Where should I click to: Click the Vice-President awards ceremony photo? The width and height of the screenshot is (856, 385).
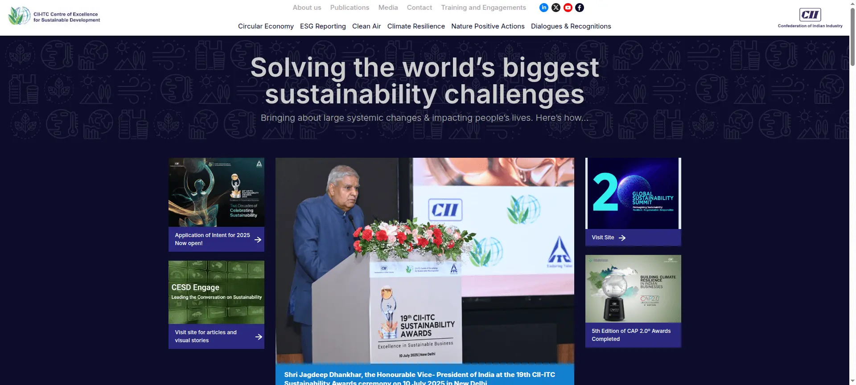tap(425, 261)
